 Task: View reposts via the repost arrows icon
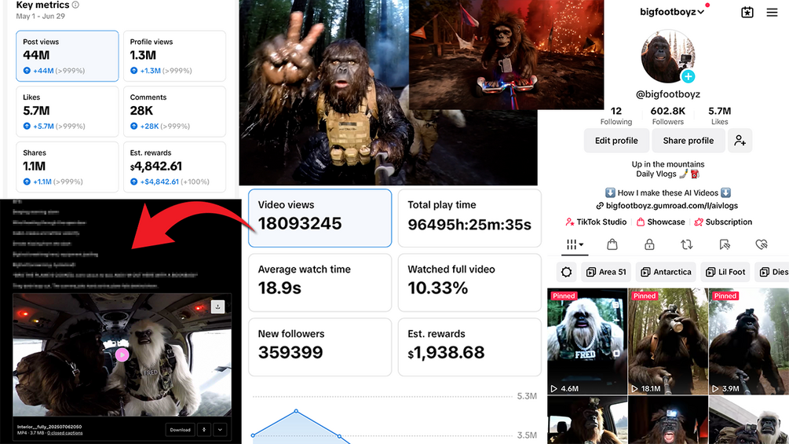point(686,244)
